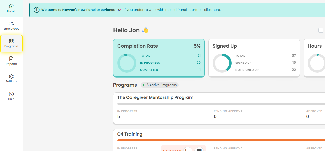The height and width of the screenshot is (151, 325).
Task: Click the party popper emoji in banner
Action: click(119, 10)
